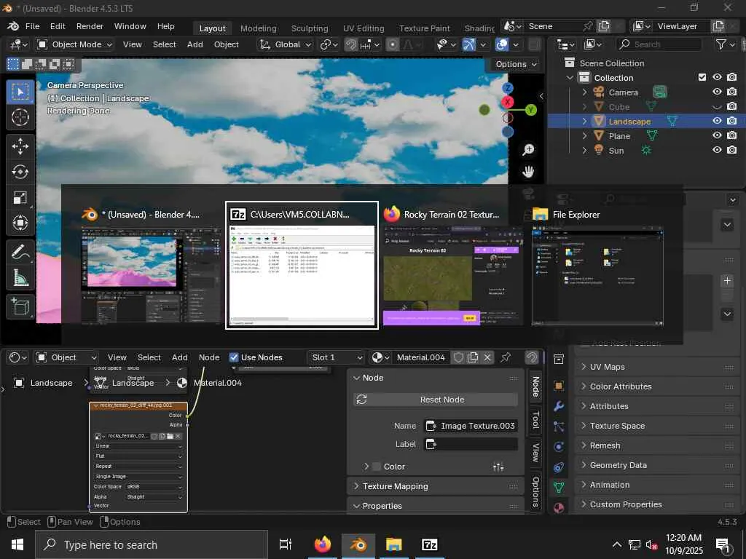Open the Object properties tab icon
Image resolution: width=746 pixels, height=559 pixels.
[559, 386]
